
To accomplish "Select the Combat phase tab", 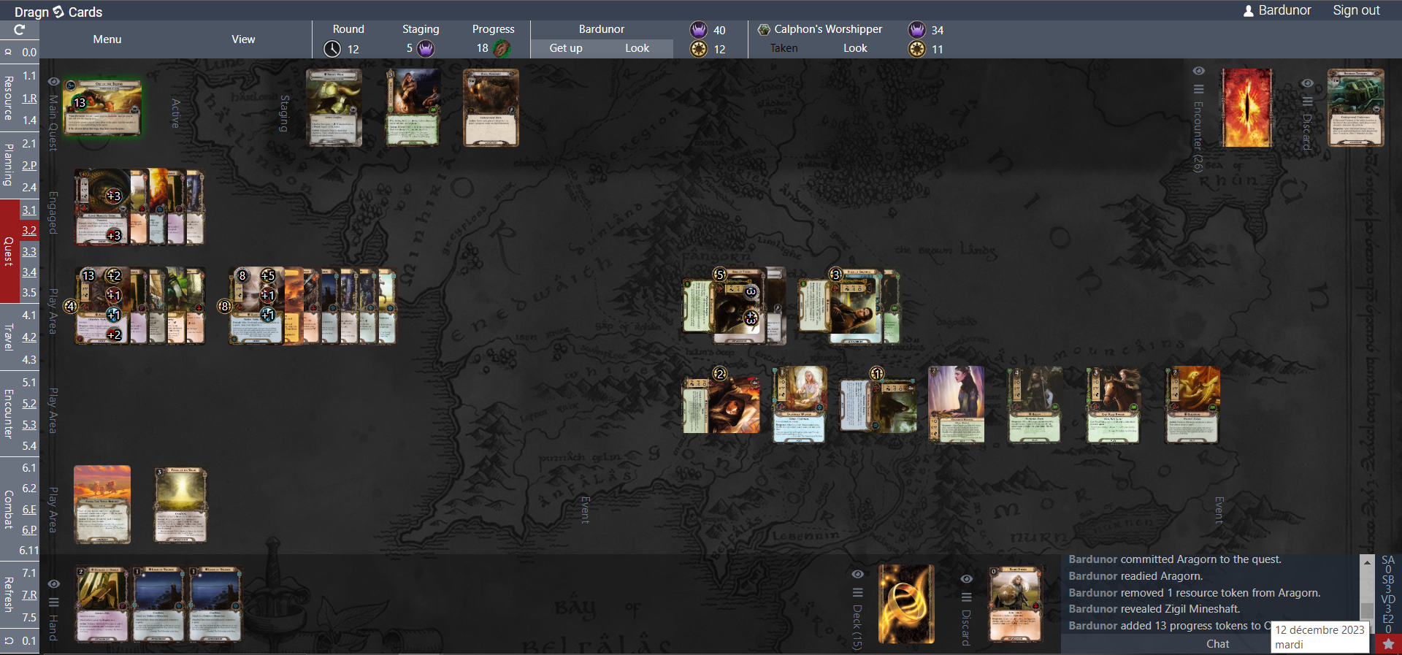I will point(9,509).
